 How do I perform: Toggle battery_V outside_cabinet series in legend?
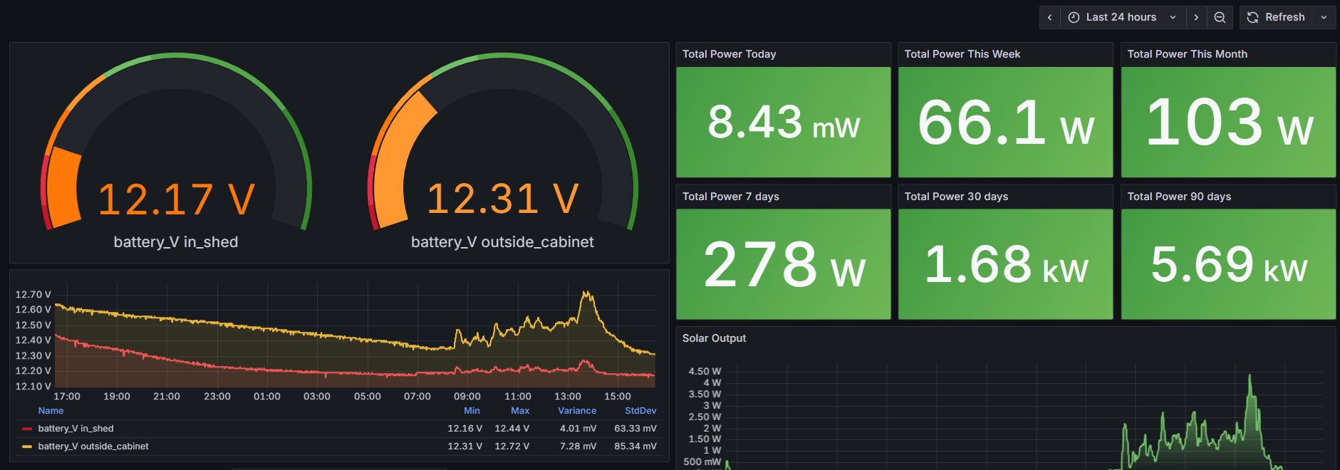tap(93, 446)
